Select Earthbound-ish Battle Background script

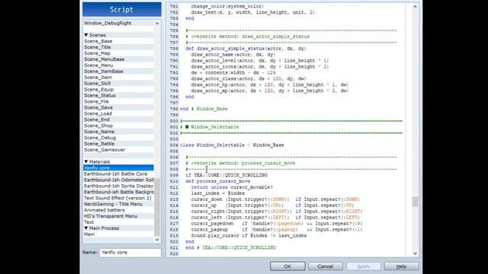tap(119, 192)
